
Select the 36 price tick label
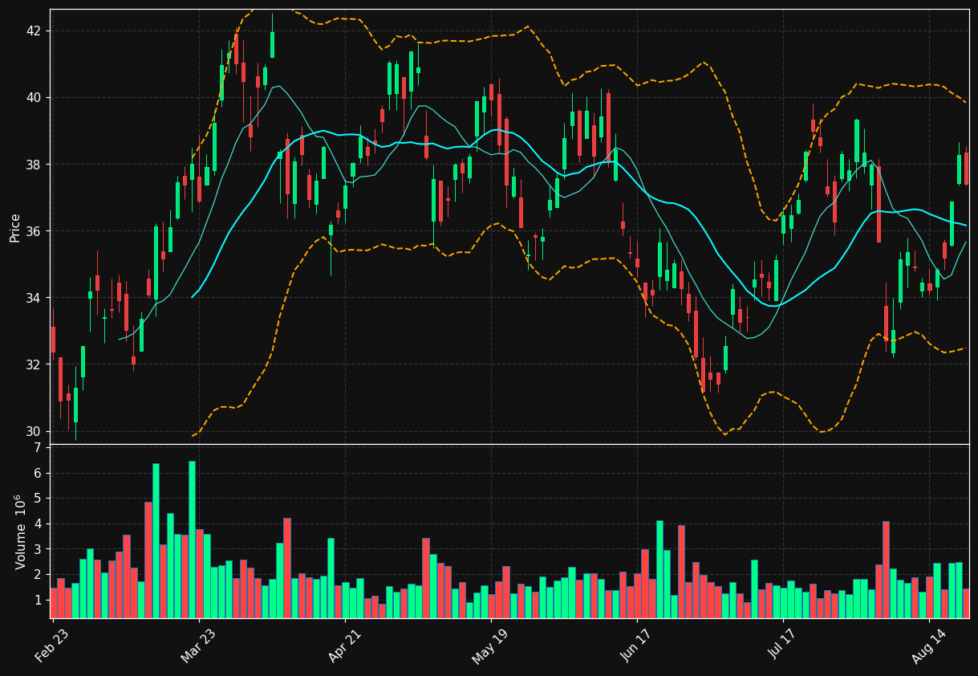click(x=33, y=231)
